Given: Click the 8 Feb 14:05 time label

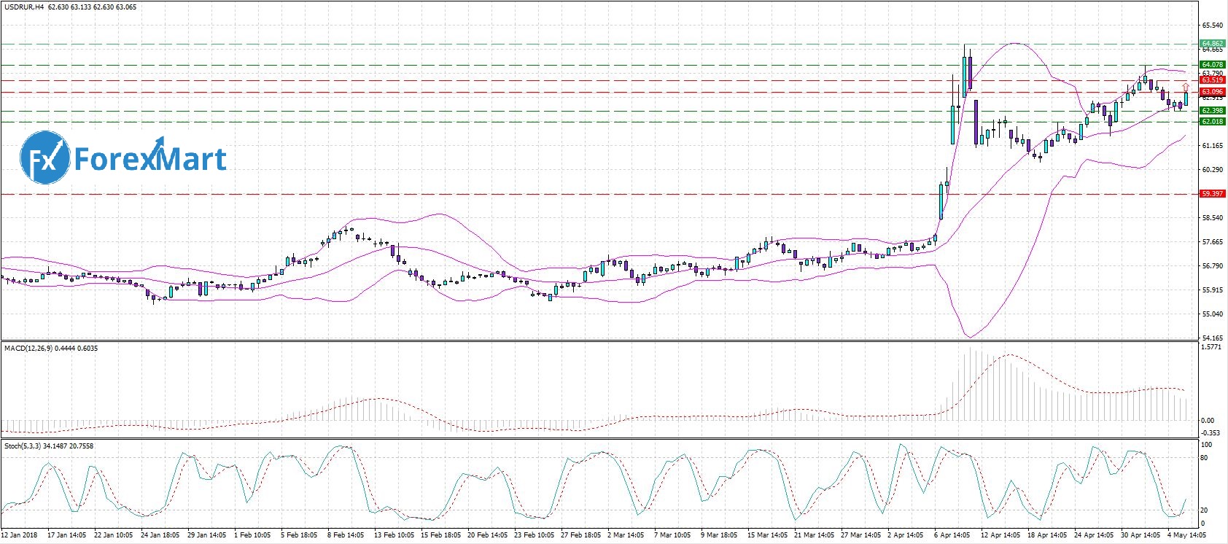Looking at the screenshot, I should tap(346, 535).
